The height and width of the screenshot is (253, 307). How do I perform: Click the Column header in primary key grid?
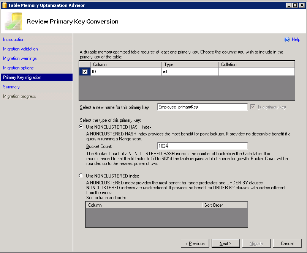tap(126, 64)
